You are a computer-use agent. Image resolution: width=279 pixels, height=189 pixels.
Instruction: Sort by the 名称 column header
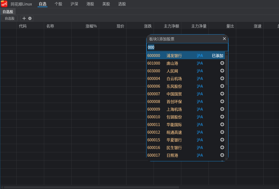click(50, 26)
